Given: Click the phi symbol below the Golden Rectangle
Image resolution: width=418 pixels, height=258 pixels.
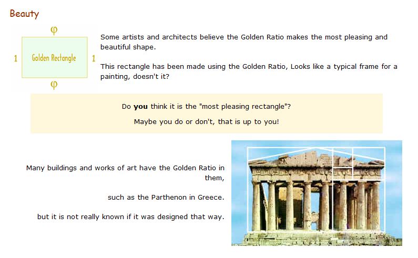Looking at the screenshot, I should click(54, 85).
